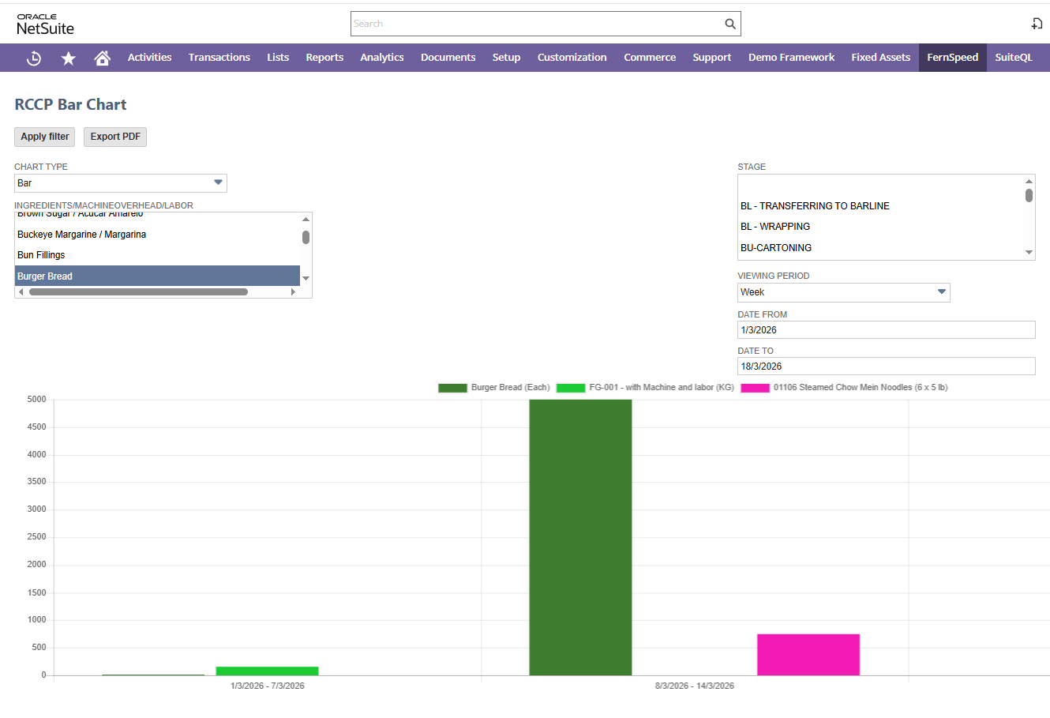
Task: Expand the Viewing Period dropdown
Action: [843, 292]
